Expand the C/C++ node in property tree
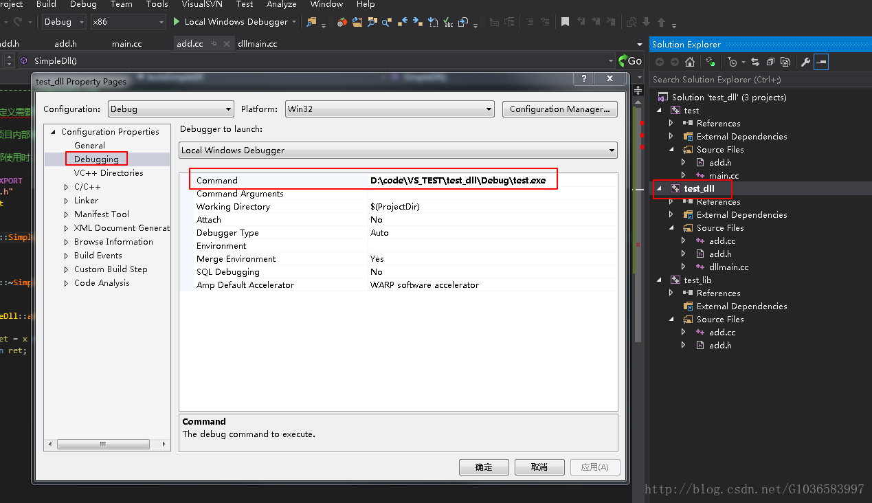The image size is (872, 503). click(x=67, y=187)
